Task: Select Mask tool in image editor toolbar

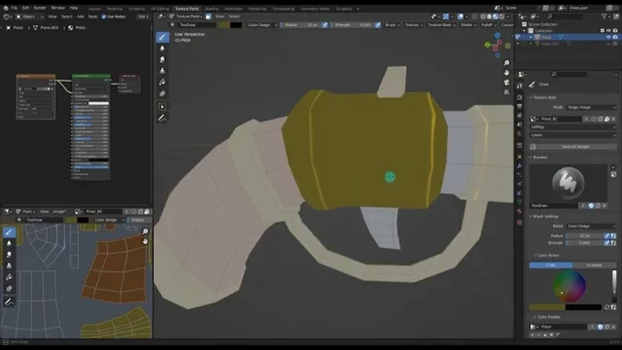Action: pyautogui.click(x=9, y=288)
